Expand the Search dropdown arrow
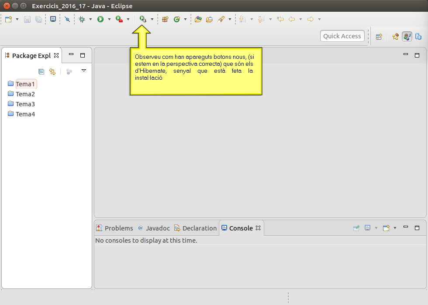 (230, 19)
